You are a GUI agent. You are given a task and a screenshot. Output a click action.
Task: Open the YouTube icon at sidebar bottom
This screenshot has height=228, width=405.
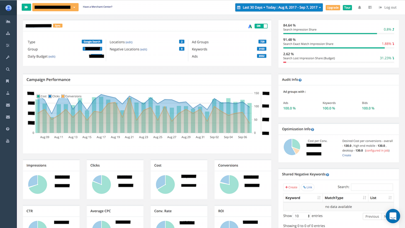8,141
